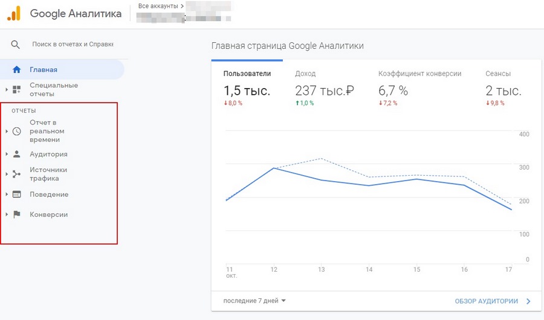Click the Google Analytics logo icon
The image size is (544, 320).
pos(14,13)
